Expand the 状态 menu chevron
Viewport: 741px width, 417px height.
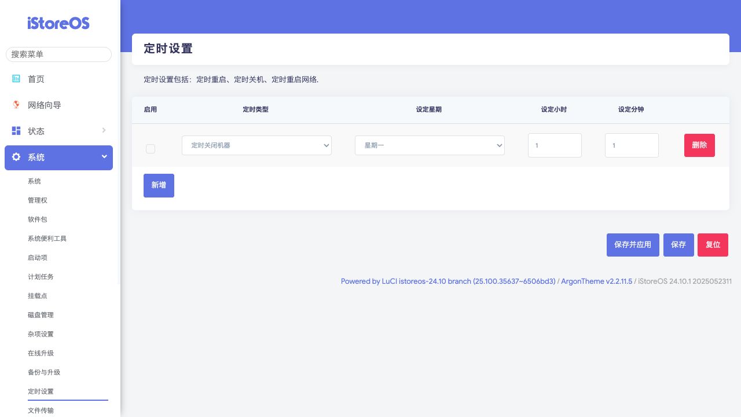104,130
